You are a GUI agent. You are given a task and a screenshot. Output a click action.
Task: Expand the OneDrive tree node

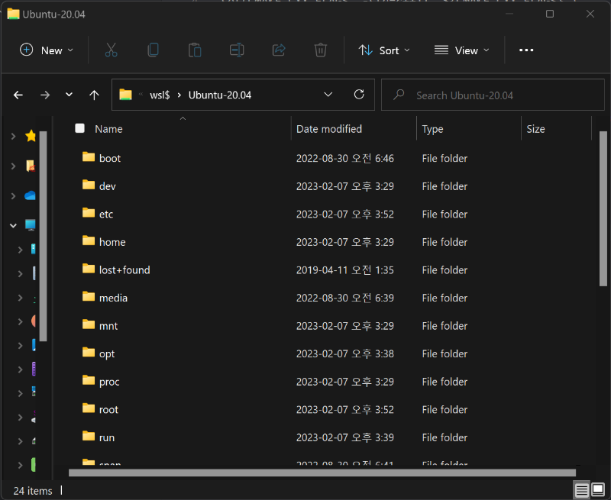point(13,196)
